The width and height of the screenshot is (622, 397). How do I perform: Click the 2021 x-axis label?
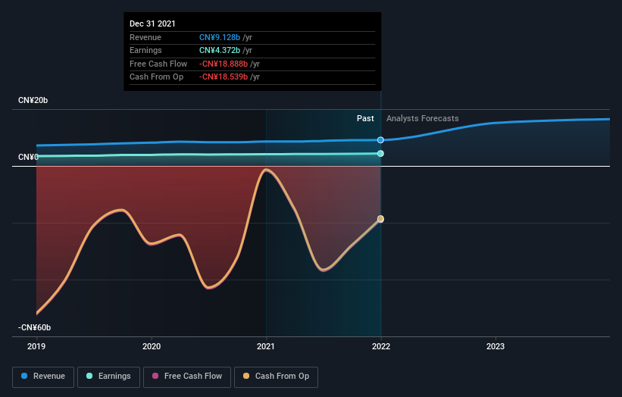point(266,347)
